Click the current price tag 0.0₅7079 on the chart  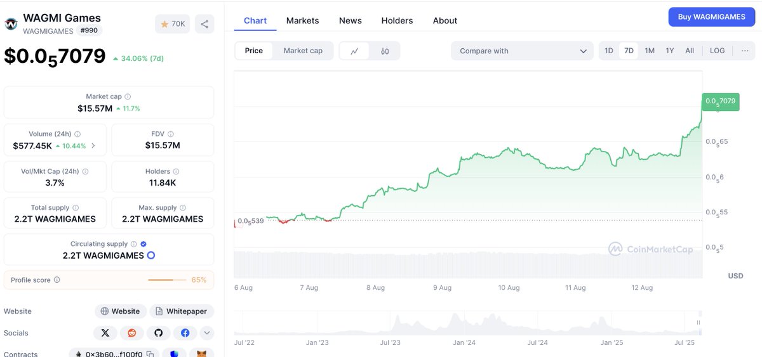pos(720,101)
